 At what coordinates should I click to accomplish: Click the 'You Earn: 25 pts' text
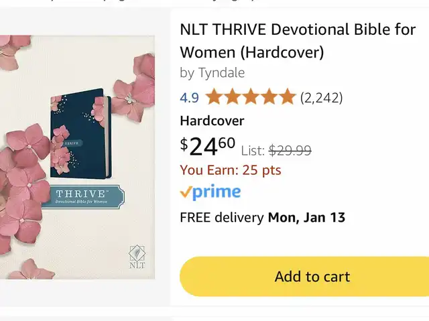(x=231, y=170)
